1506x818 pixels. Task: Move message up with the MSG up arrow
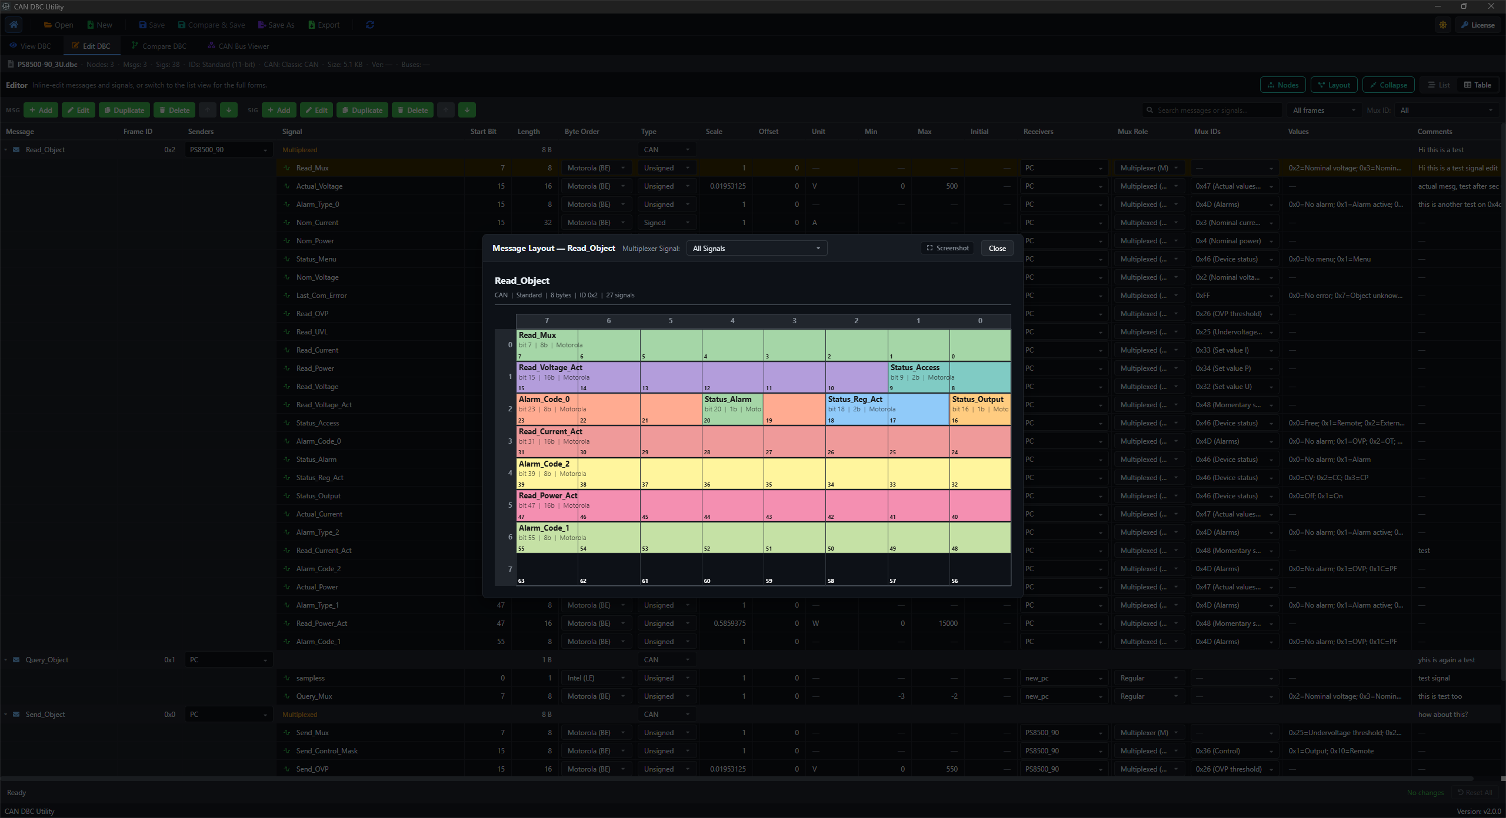(207, 110)
